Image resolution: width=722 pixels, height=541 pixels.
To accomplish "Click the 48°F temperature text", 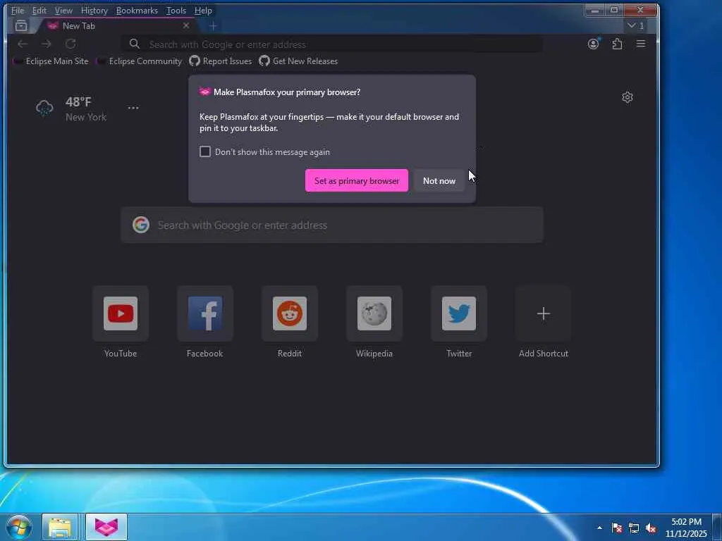I will pos(78,101).
